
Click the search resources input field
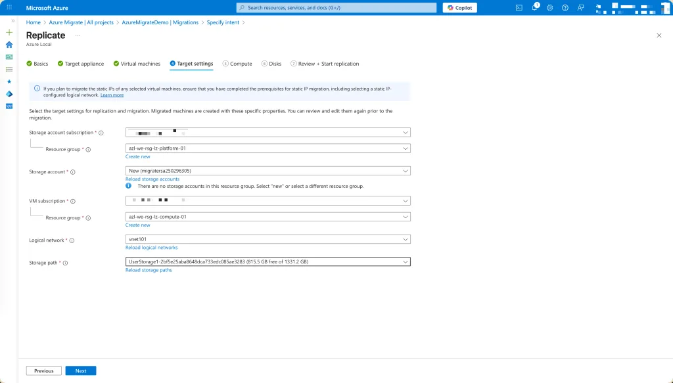[336, 8]
